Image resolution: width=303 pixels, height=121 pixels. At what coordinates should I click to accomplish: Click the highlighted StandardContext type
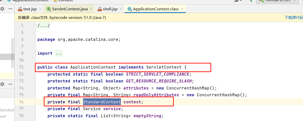(x=102, y=102)
